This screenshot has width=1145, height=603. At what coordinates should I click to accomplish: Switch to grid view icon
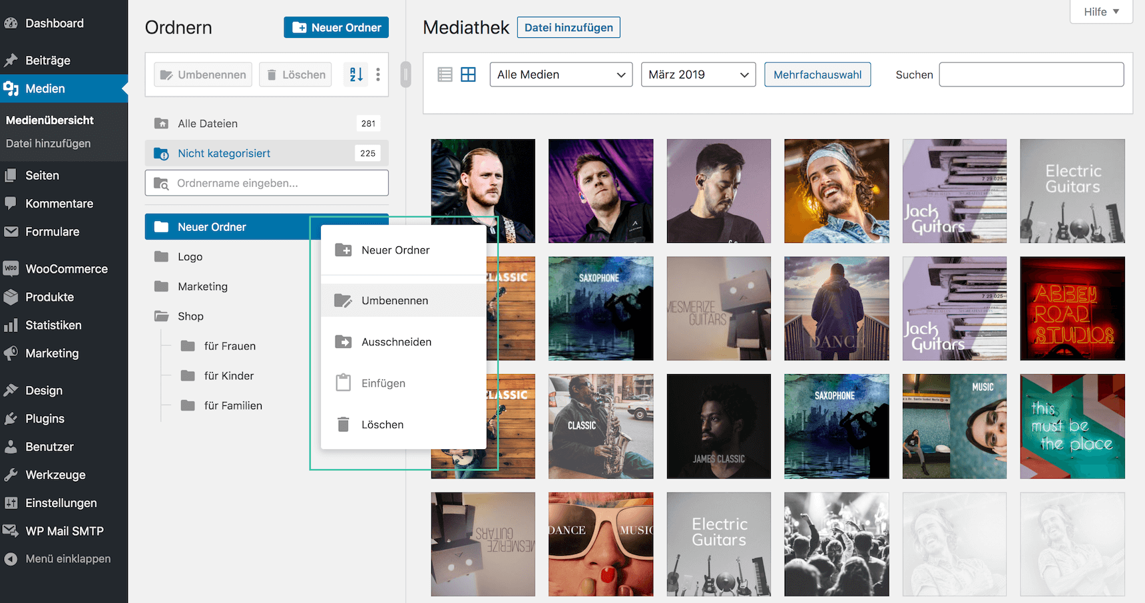[469, 75]
